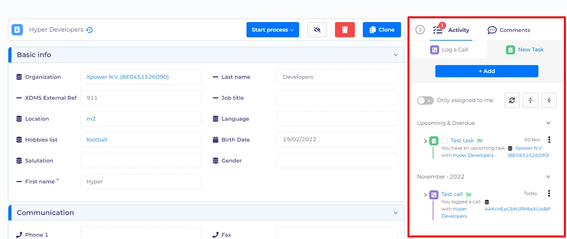Screen dimensions: 567x239
Task: Collapse the Basic info section
Action: click(396, 55)
